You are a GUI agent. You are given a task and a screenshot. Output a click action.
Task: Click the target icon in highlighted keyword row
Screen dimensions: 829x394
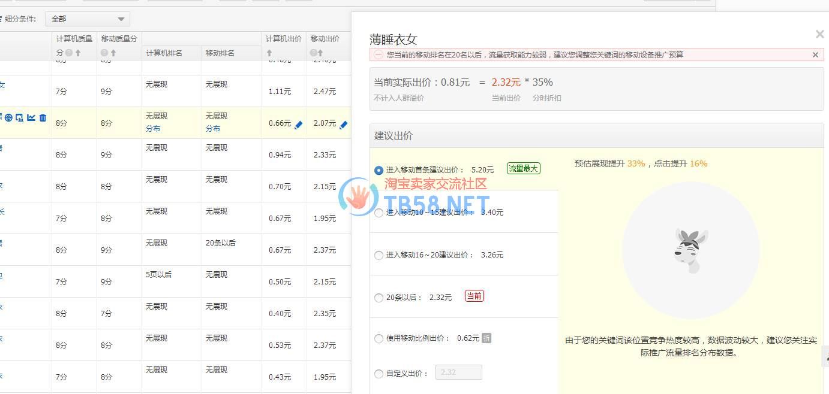(8, 118)
